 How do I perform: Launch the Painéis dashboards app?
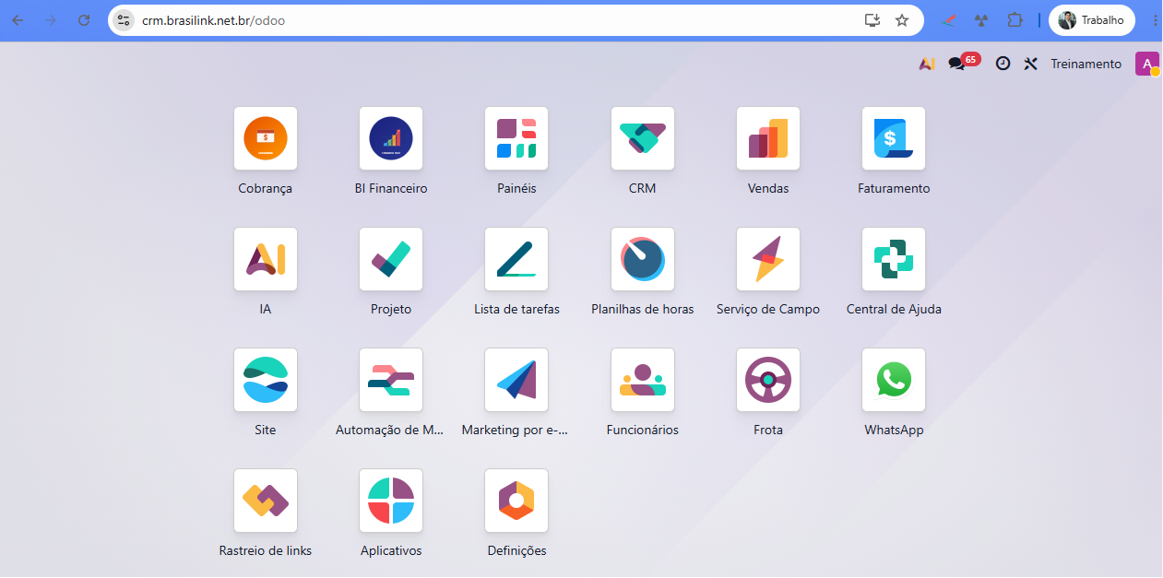click(516, 138)
